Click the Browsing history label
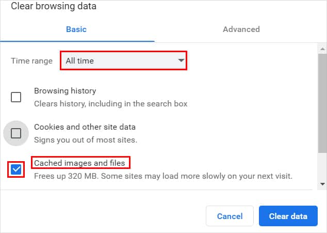Image resolution: width=327 pixels, height=233 pixels. 65,91
